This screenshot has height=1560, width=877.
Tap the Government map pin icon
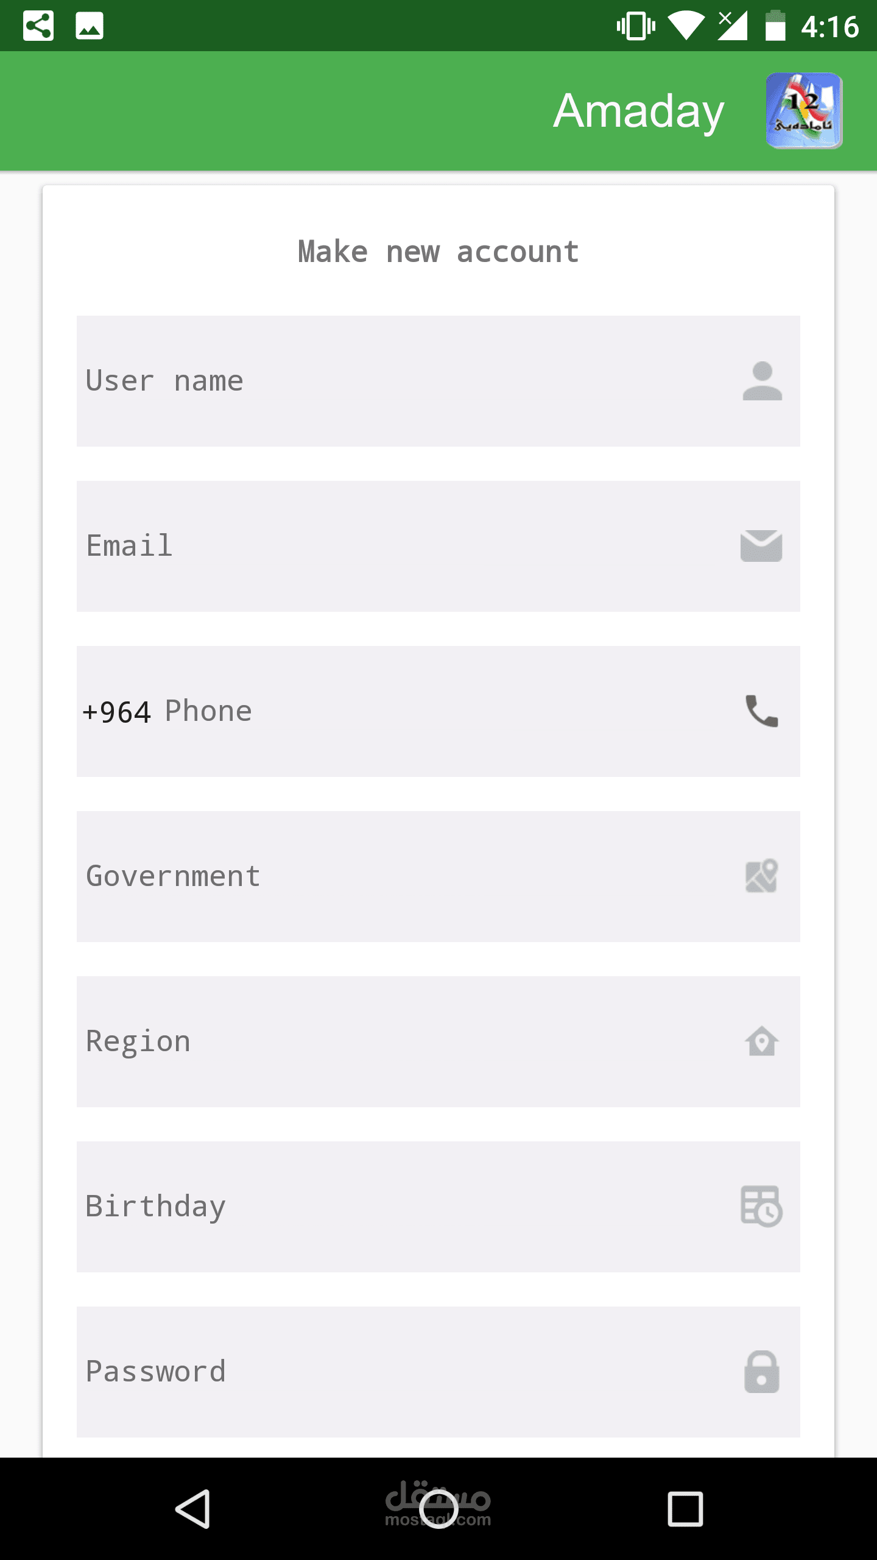pyautogui.click(x=761, y=876)
